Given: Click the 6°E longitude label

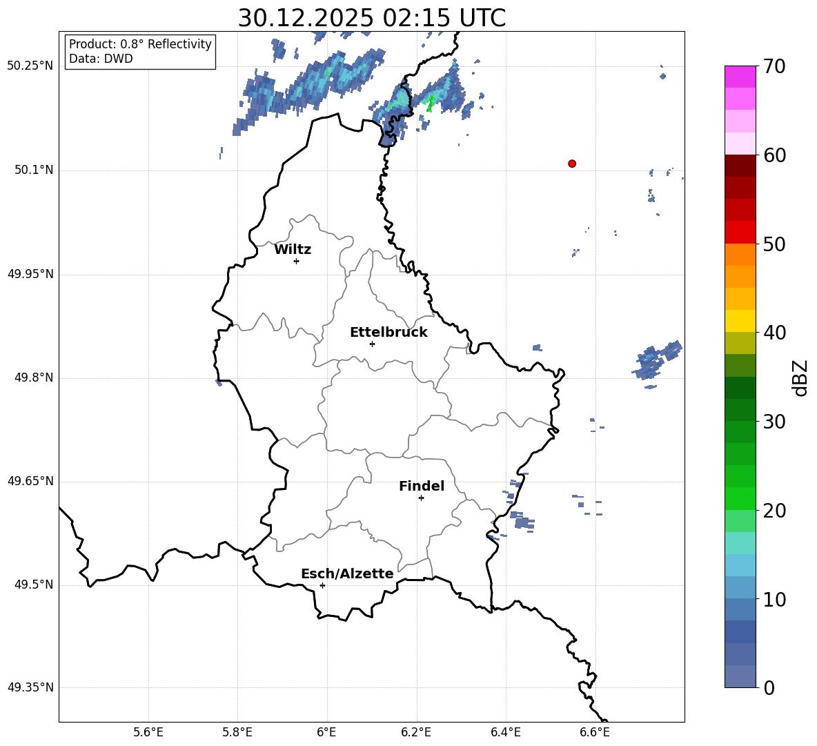Looking at the screenshot, I should tap(326, 732).
